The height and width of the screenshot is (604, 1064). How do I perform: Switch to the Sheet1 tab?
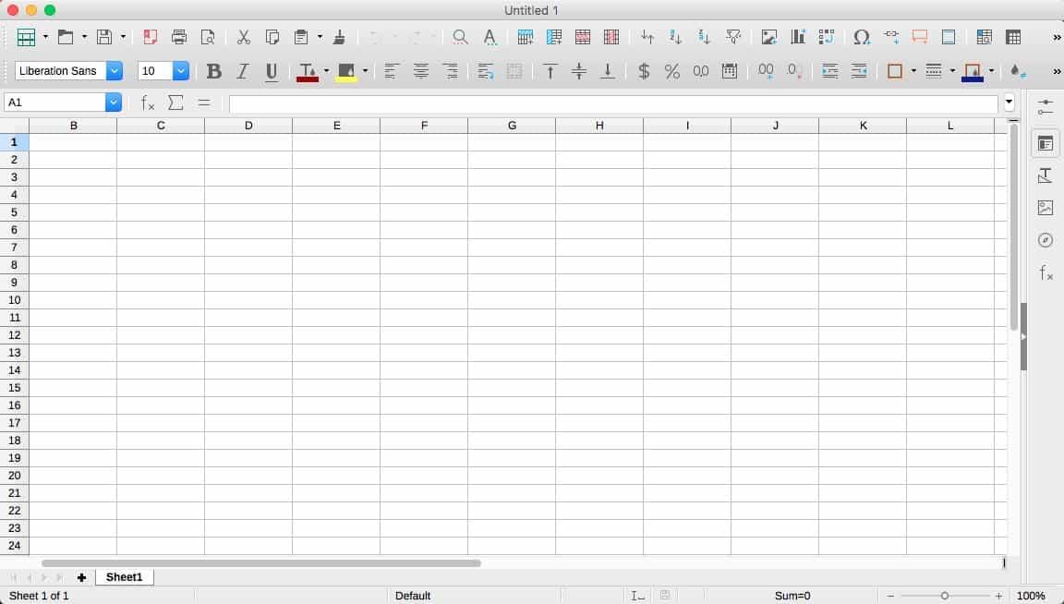coord(124,576)
